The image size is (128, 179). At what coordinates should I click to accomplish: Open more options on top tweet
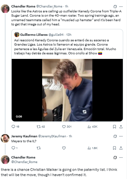click(121, 7)
